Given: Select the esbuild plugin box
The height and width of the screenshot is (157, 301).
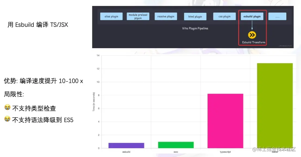Looking at the screenshot, I should [252, 17].
